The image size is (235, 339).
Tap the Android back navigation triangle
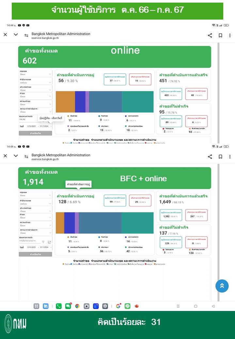point(213,306)
